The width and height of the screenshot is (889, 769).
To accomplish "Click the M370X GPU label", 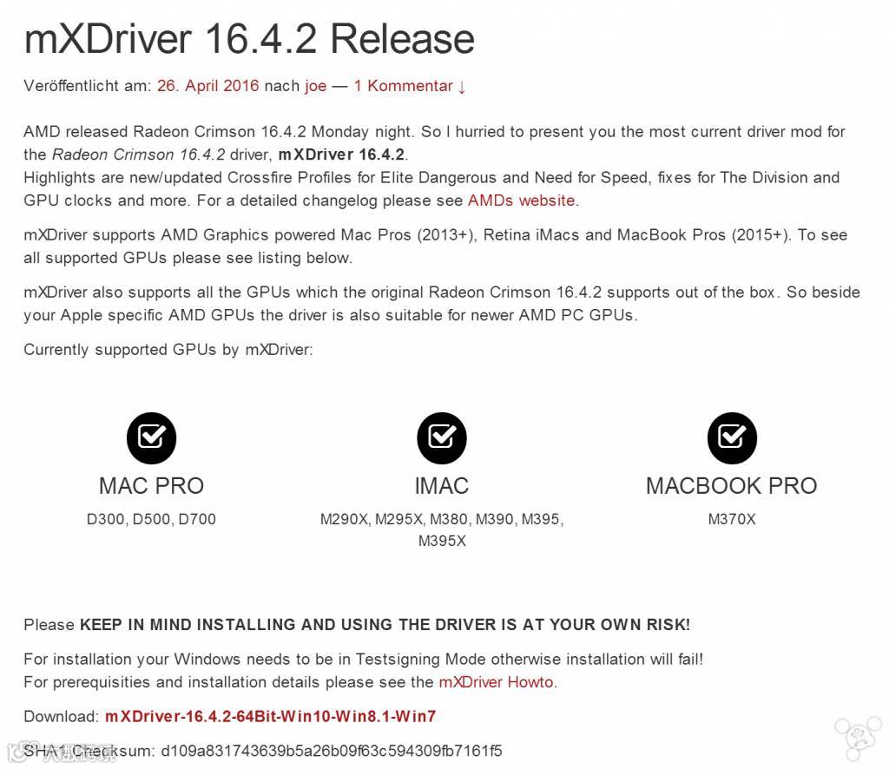I will [732, 519].
